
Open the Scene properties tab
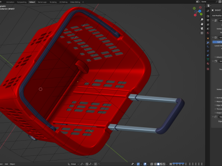point(208,29)
